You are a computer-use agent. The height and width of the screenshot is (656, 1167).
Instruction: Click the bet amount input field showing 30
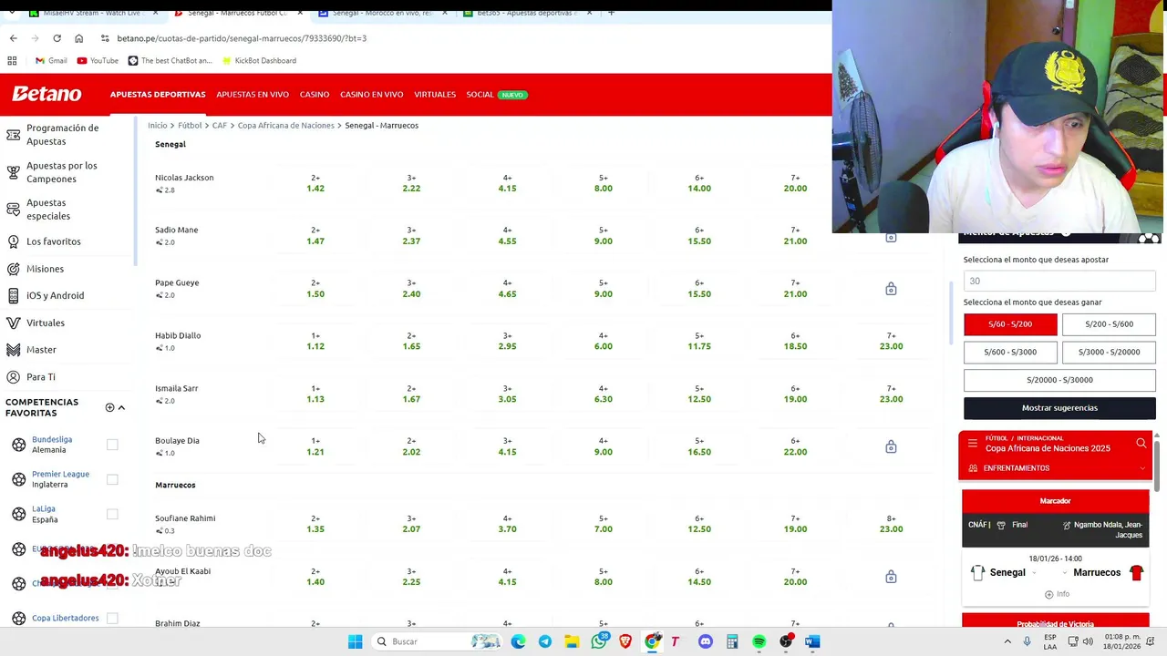point(1059,281)
